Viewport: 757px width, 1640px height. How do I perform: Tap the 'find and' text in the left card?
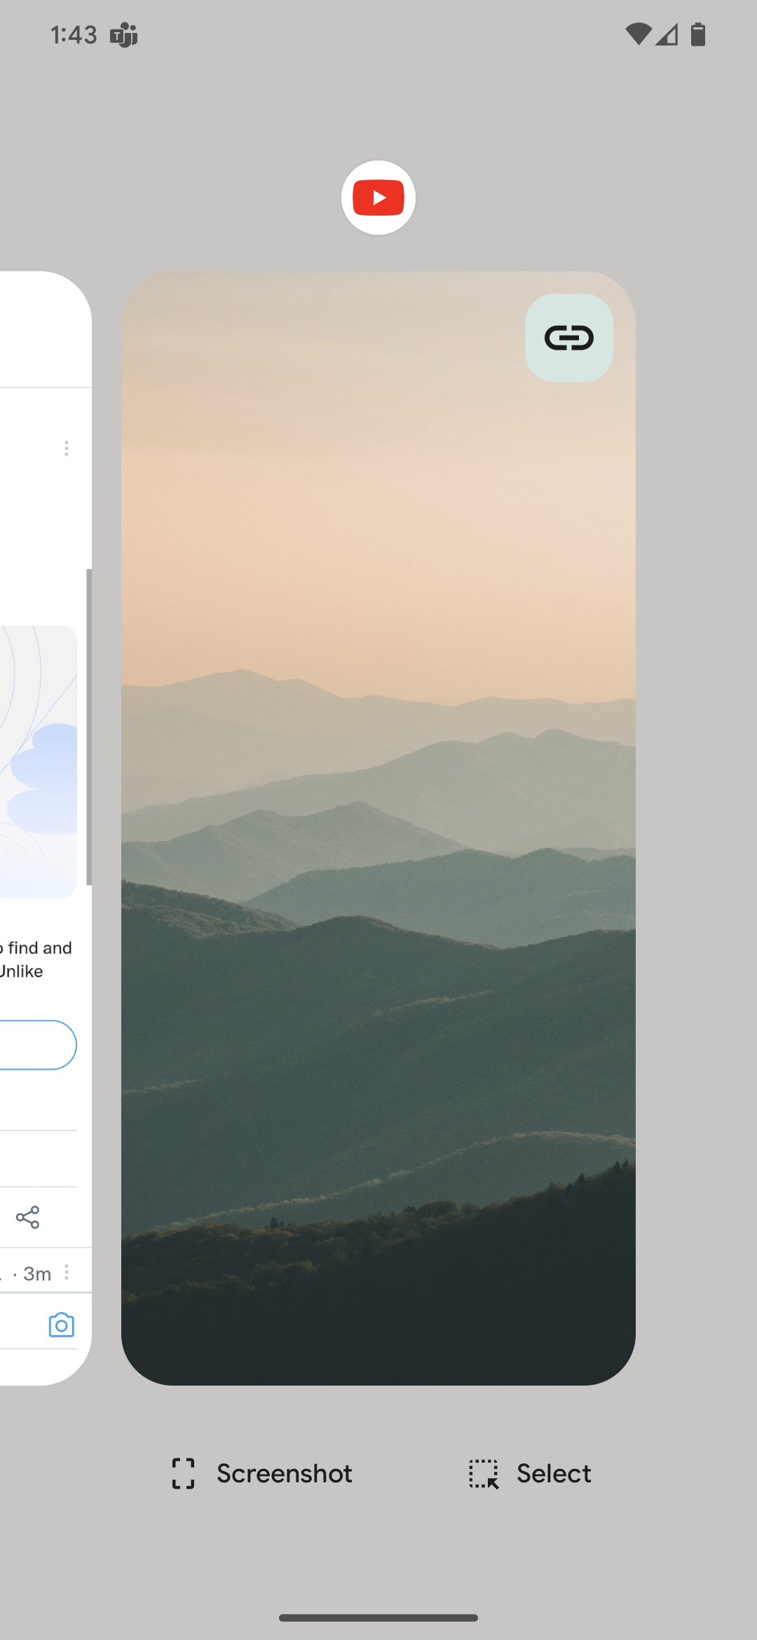(x=40, y=948)
